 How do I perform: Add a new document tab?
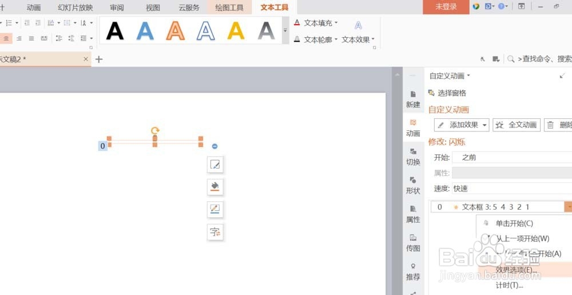pyautogui.click(x=99, y=59)
